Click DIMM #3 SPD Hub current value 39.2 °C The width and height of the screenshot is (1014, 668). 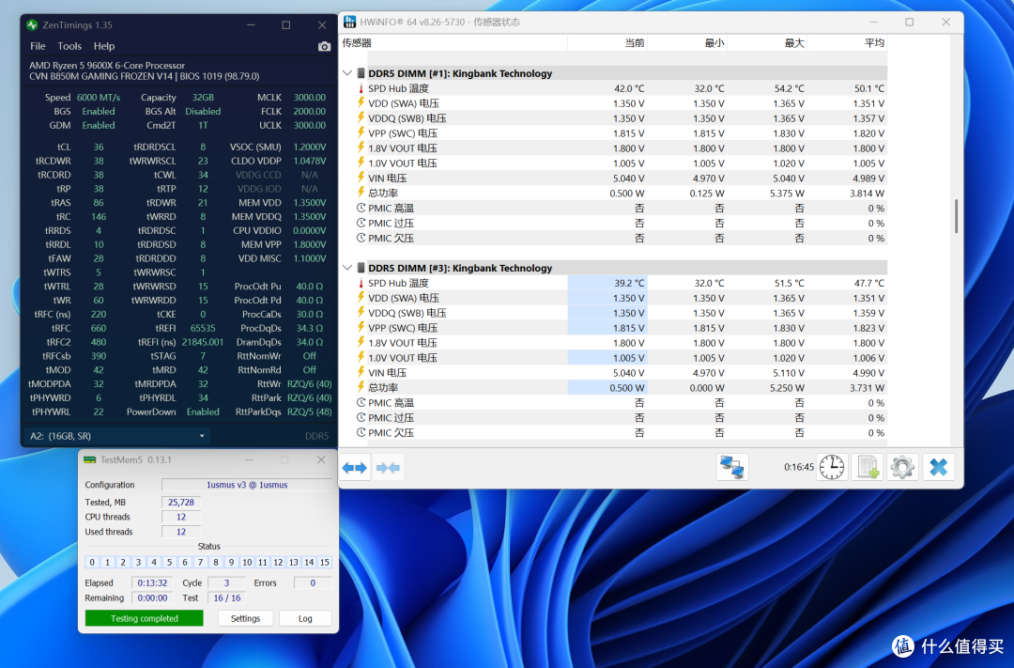pyautogui.click(x=629, y=283)
